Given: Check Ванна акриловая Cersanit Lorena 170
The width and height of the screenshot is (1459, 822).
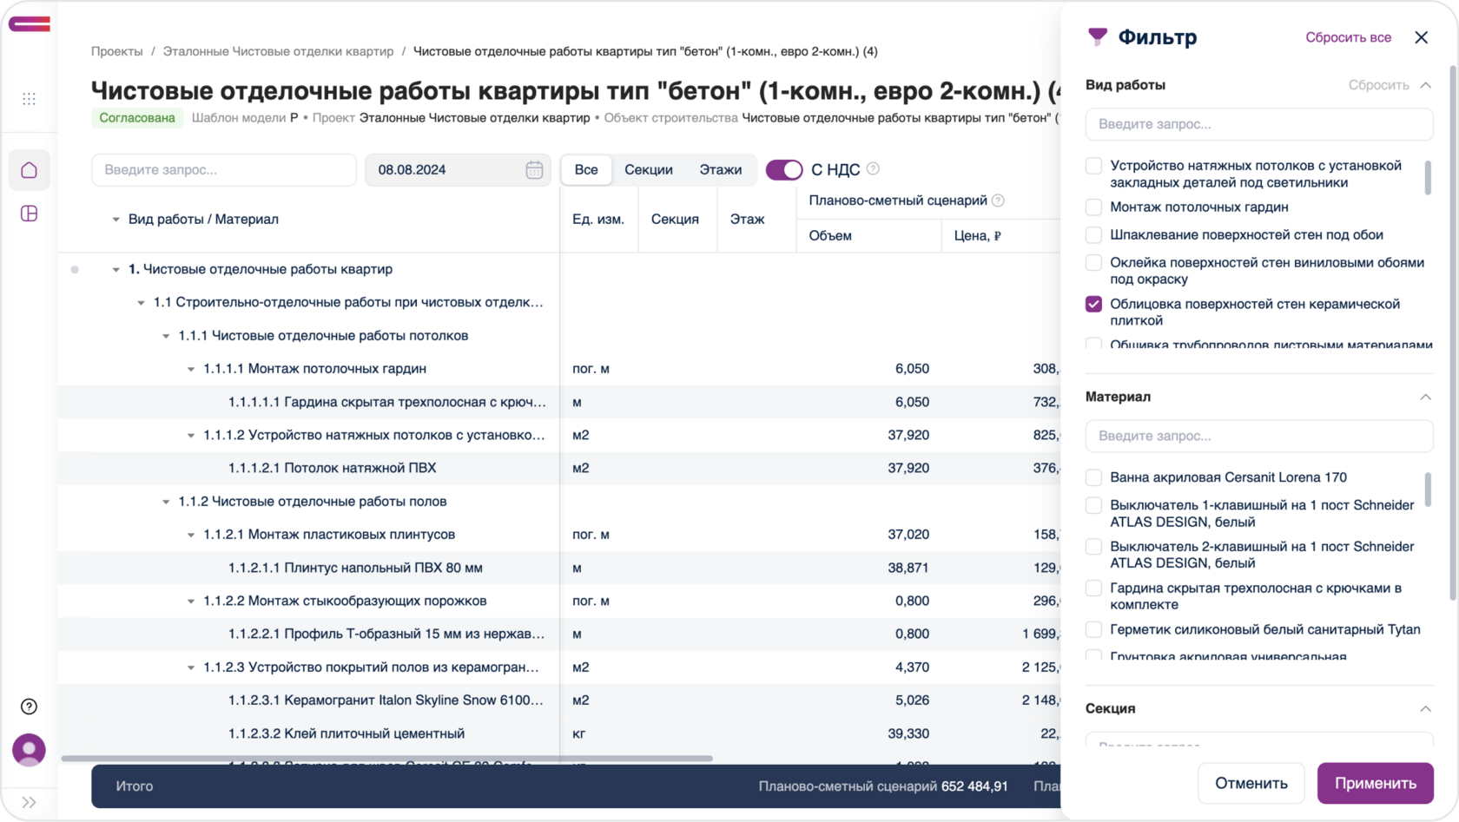Looking at the screenshot, I should pos(1094,477).
